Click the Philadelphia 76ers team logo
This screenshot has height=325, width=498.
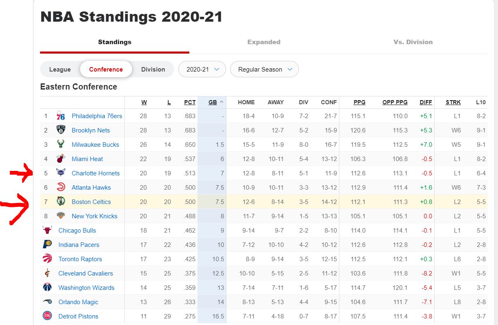point(61,116)
